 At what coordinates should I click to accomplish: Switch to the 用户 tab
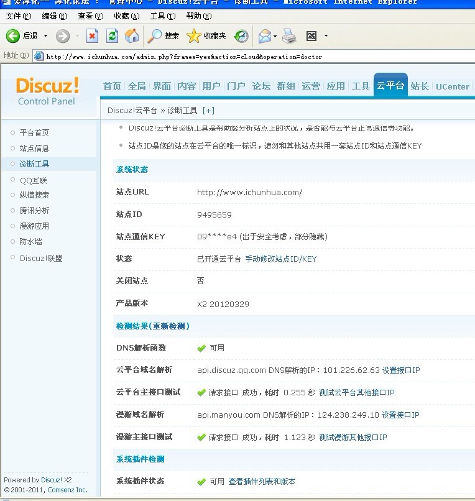click(211, 86)
